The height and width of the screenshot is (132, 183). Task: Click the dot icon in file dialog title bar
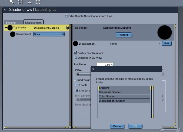(93, 69)
